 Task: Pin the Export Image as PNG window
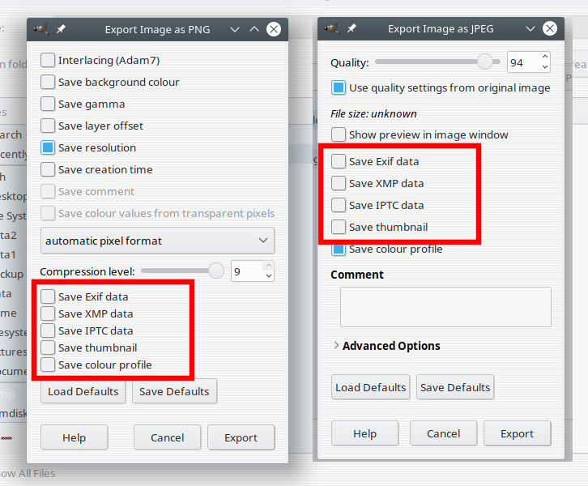[61, 30]
